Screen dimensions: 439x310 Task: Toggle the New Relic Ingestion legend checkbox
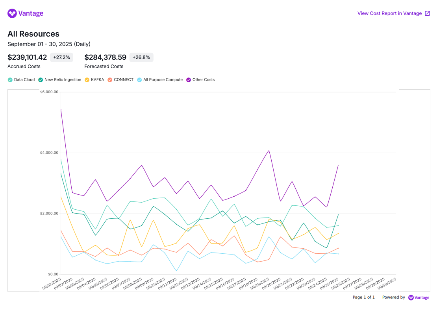coord(41,80)
